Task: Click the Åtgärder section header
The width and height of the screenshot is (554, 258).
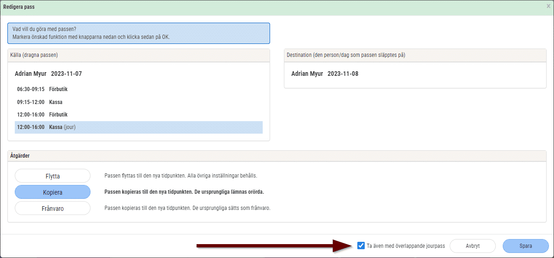Action: 277,156
